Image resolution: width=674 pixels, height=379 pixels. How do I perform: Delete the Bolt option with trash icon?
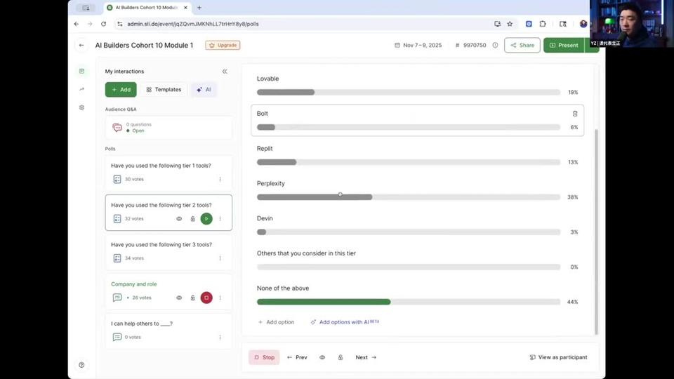point(575,114)
